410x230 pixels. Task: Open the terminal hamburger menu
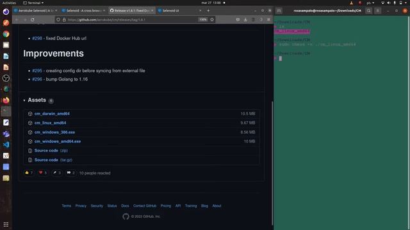(x=377, y=11)
